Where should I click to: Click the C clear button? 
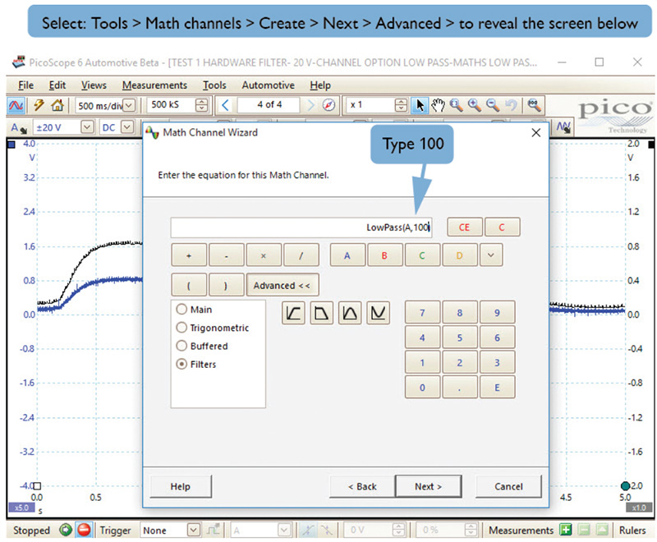point(502,227)
